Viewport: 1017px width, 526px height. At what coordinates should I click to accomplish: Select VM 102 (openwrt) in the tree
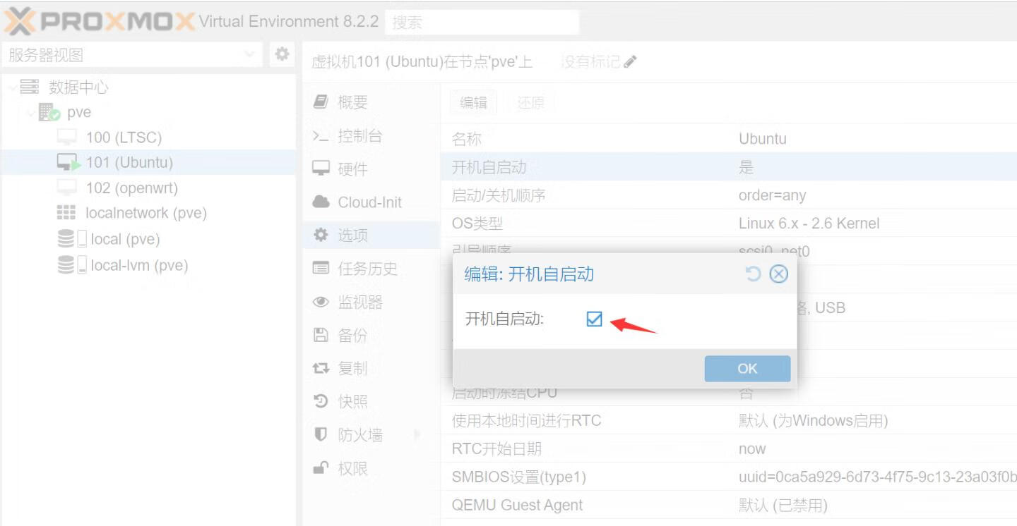[131, 188]
